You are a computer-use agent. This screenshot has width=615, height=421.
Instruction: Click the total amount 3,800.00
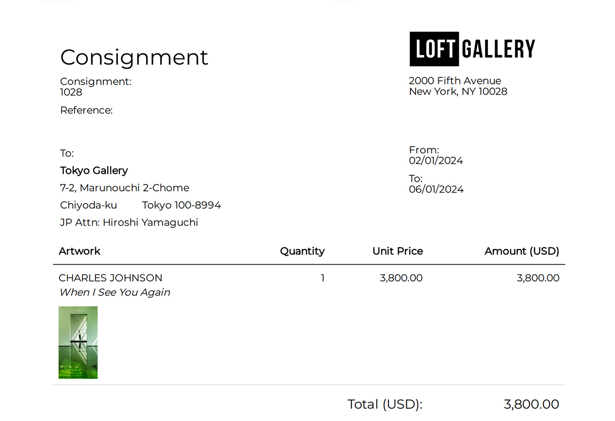click(531, 404)
